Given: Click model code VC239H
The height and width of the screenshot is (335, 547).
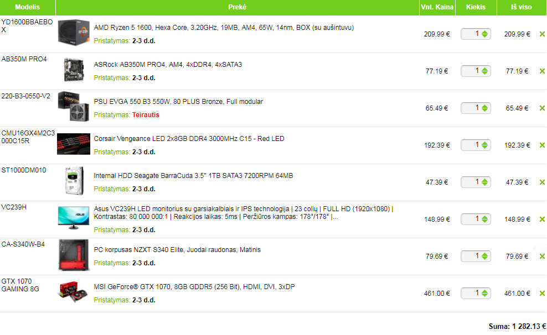Looking at the screenshot, I should click(14, 207).
